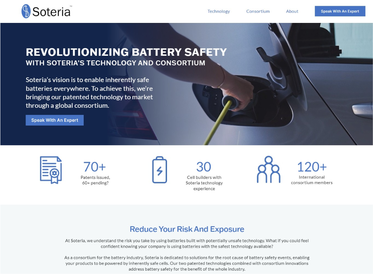Open the Technology menu item
Viewport: 373px width, 274px height.
(219, 11)
